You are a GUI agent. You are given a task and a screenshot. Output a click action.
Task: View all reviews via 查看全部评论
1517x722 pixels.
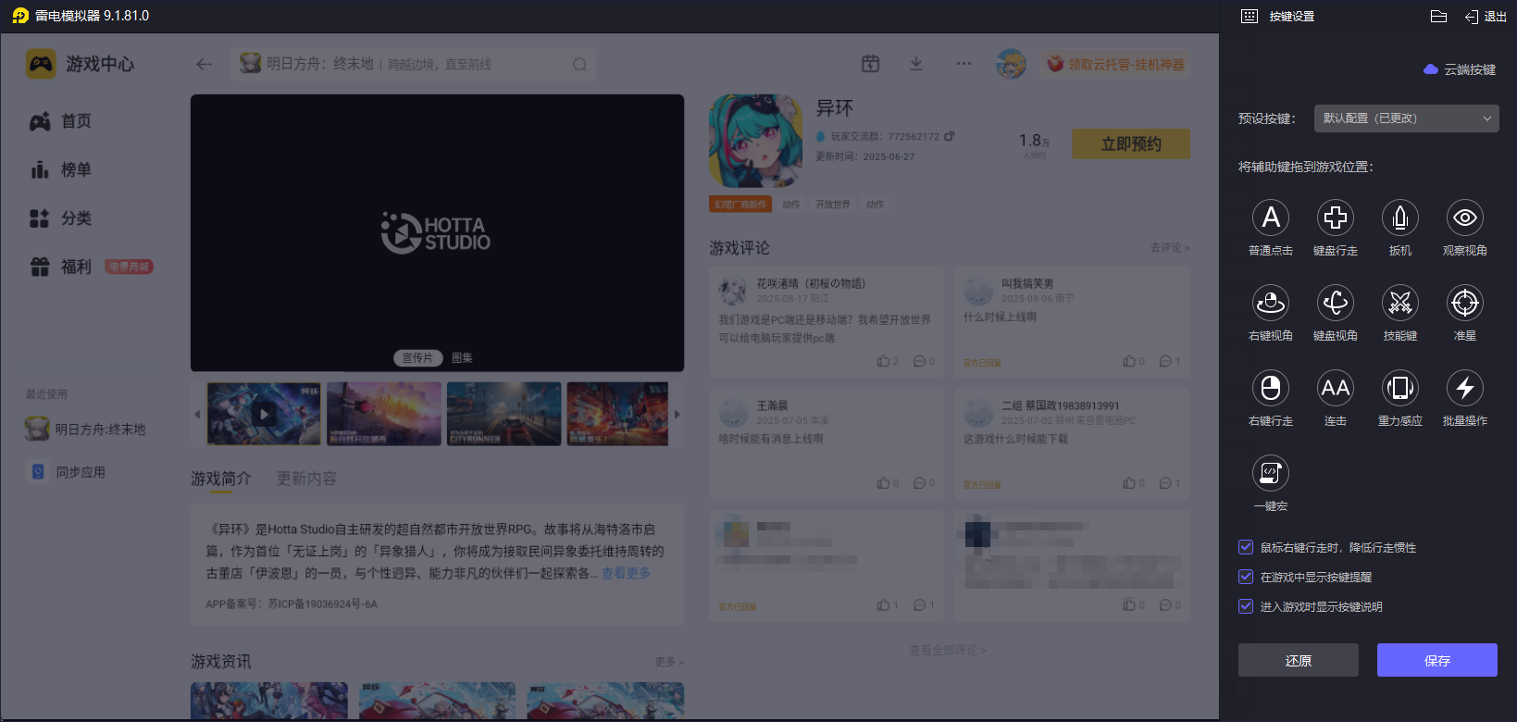click(948, 651)
